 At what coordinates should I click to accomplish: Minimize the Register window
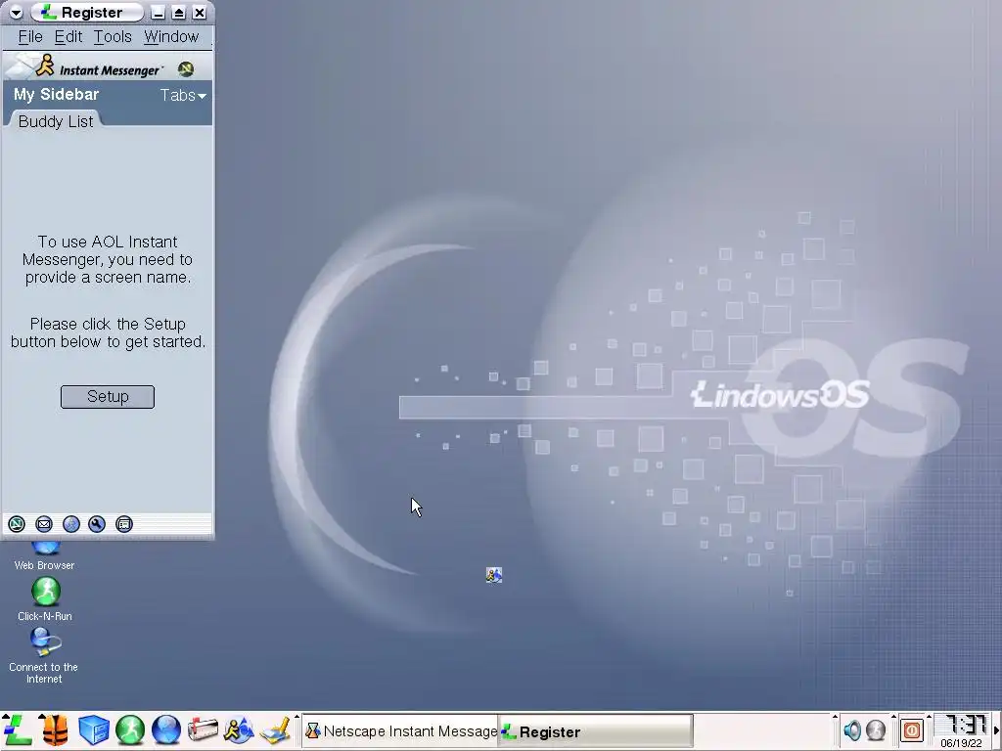[159, 13]
